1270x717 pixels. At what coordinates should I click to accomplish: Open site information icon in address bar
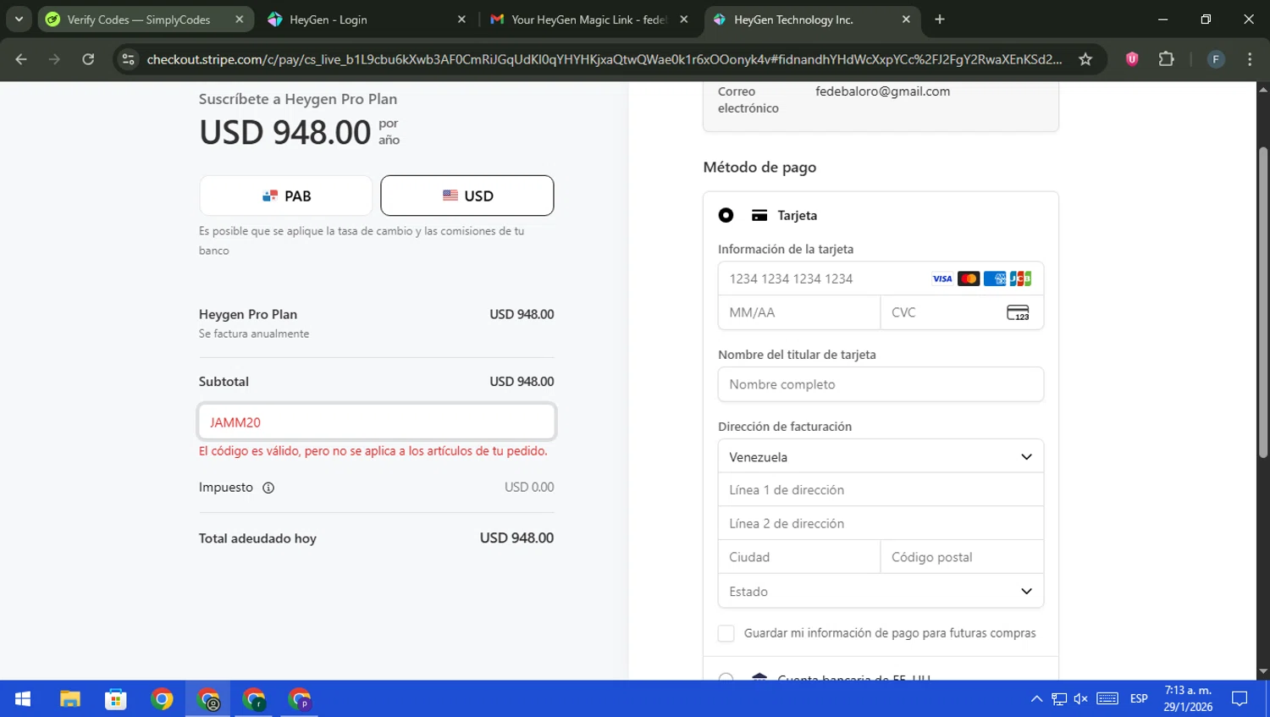pyautogui.click(x=128, y=59)
